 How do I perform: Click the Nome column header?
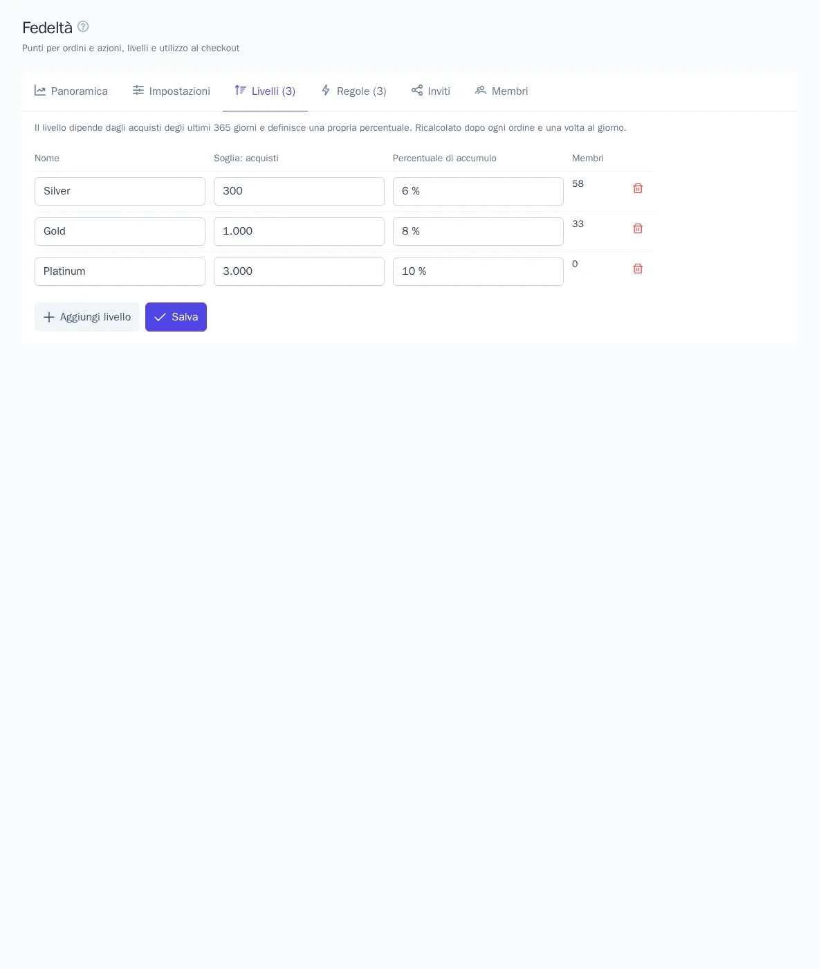point(47,159)
